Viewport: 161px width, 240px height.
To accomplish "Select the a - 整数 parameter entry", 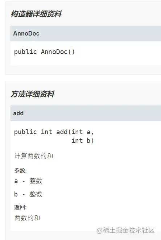I will (28, 181).
